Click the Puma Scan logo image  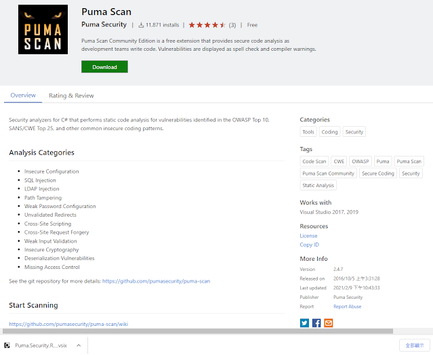pos(43,29)
